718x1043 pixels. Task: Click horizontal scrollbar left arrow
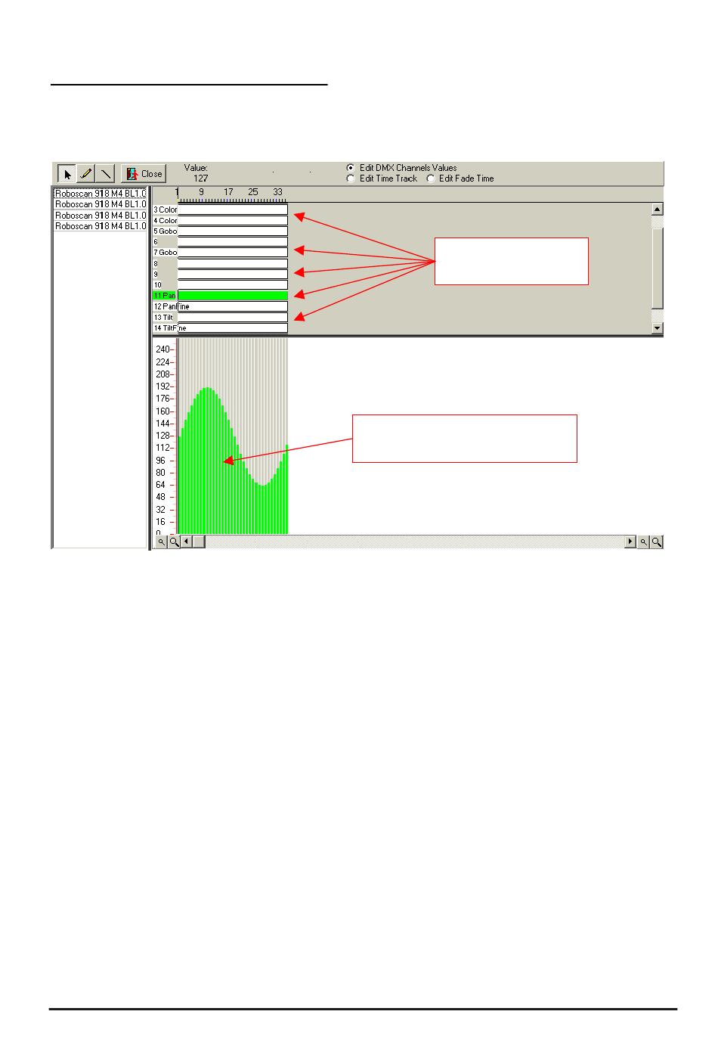[187, 542]
